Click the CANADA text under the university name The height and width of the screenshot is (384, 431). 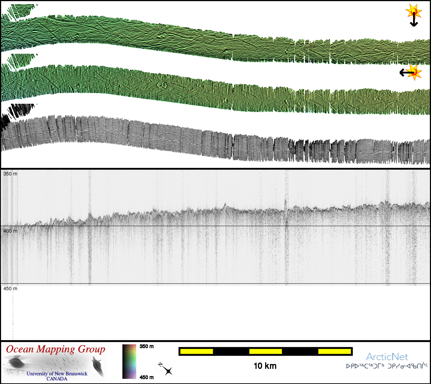[x=57, y=379]
